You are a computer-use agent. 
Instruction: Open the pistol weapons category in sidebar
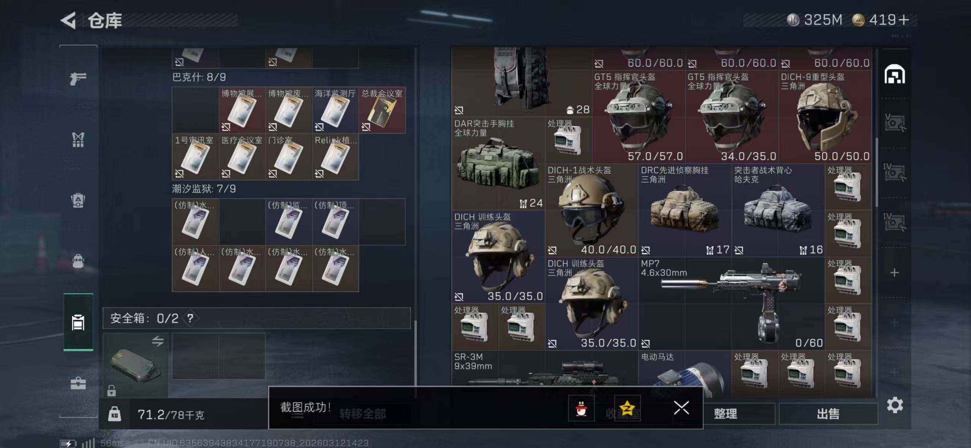pos(78,79)
